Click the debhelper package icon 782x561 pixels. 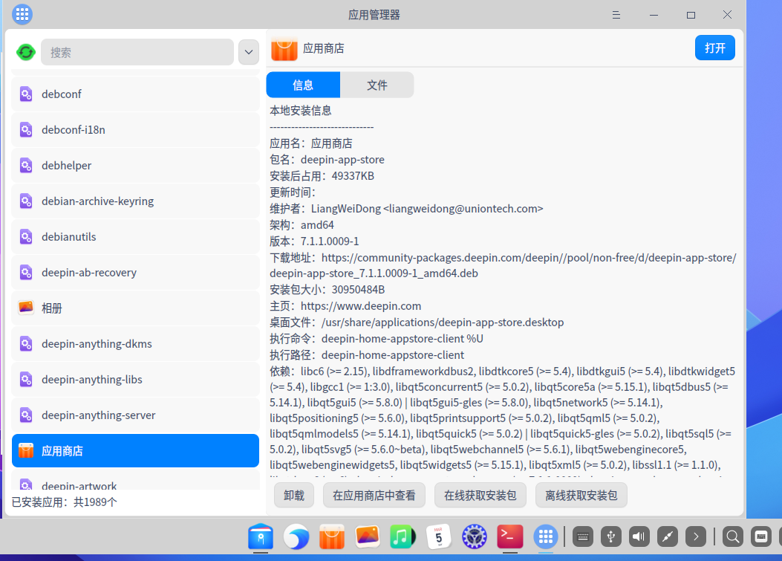pyautogui.click(x=26, y=165)
